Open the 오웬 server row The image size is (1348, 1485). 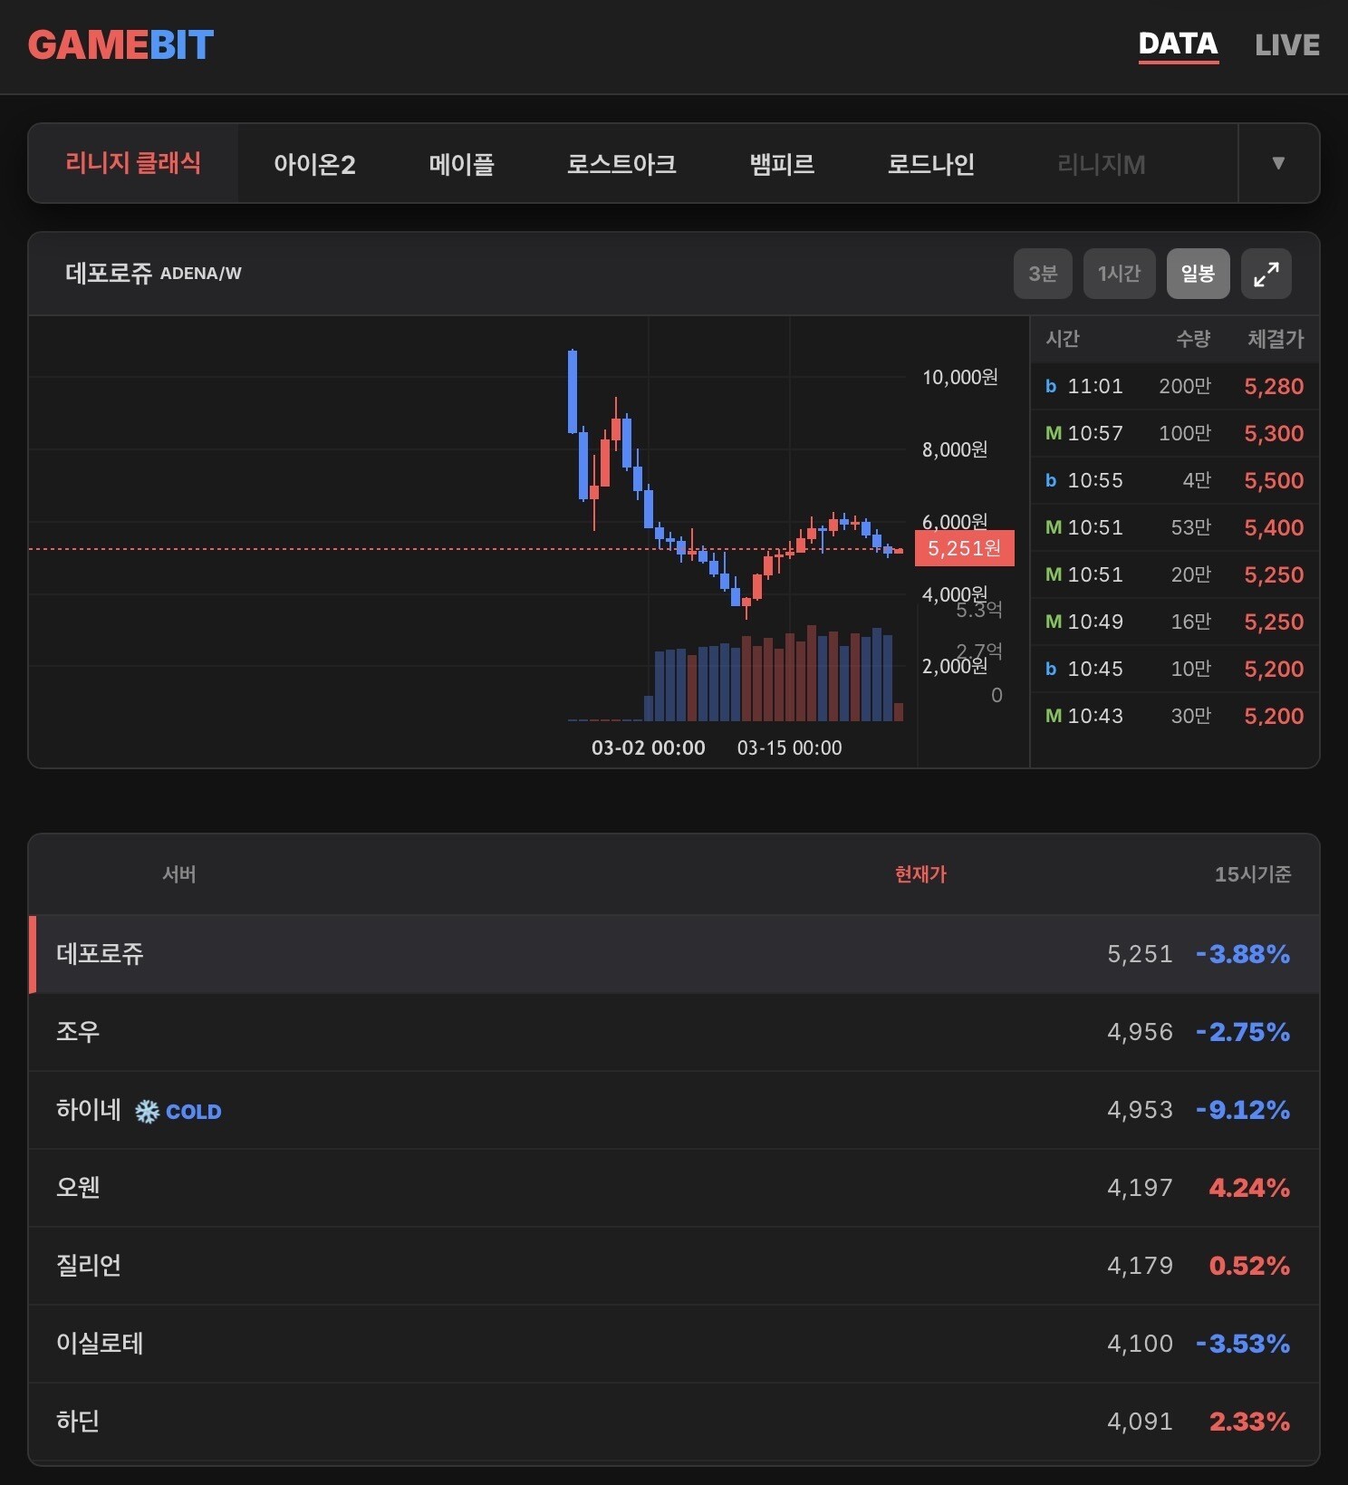point(673,1188)
